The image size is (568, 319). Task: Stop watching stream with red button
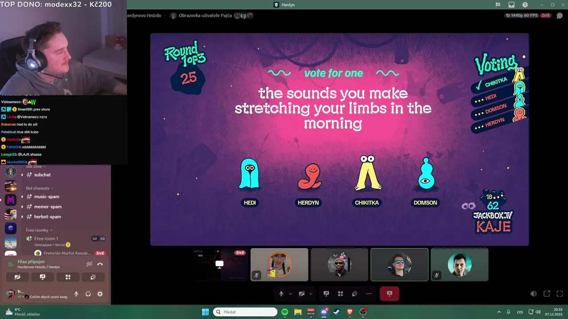[x=390, y=294]
